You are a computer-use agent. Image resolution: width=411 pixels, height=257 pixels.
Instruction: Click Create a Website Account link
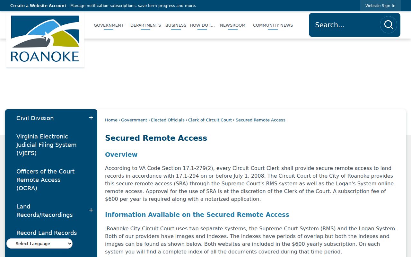[38, 6]
